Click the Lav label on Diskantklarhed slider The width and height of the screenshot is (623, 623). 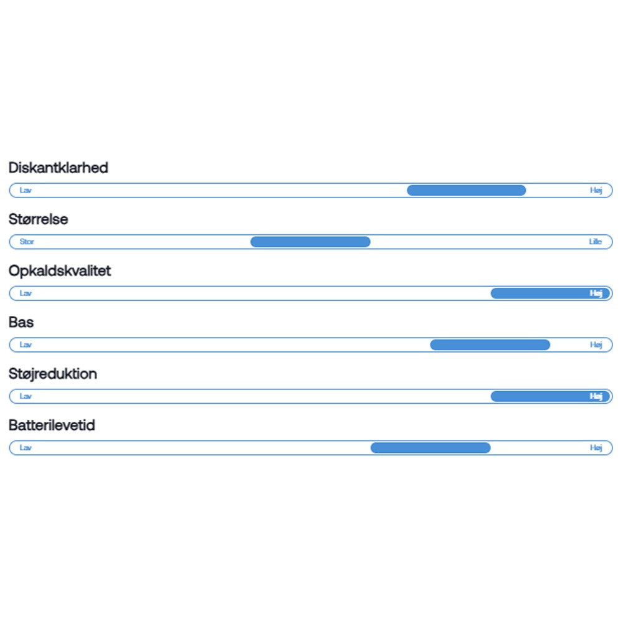coord(26,190)
